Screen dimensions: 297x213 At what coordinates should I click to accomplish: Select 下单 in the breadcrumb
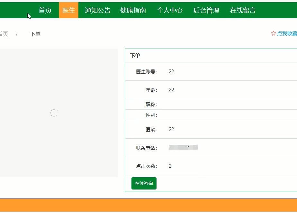tap(35, 33)
